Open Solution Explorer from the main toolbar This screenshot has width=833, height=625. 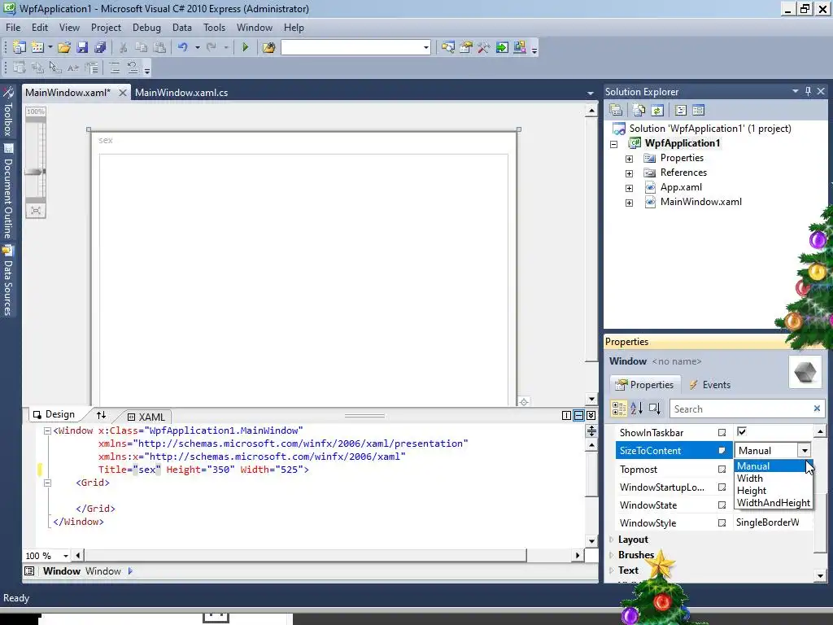(x=448, y=48)
